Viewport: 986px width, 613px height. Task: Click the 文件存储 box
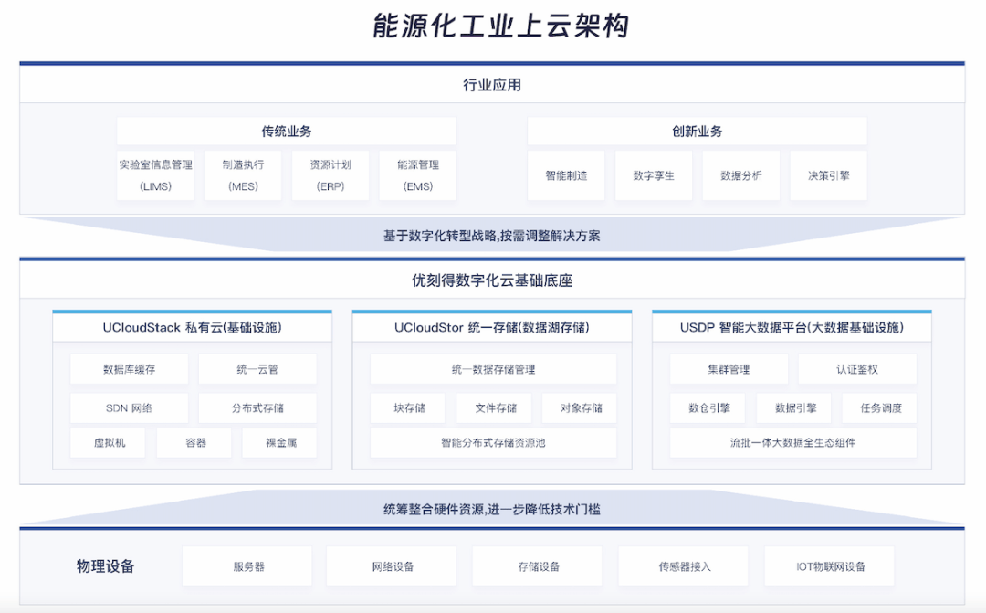coord(496,407)
